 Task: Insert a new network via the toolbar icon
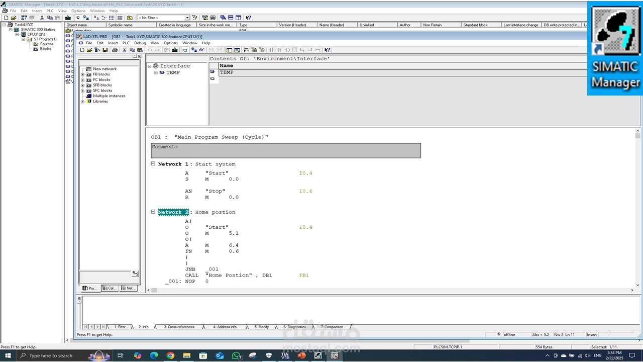pyautogui.click(x=246, y=50)
